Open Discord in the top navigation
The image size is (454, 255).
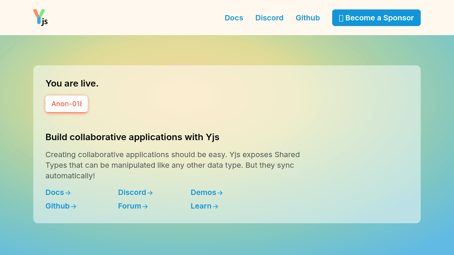coord(269,18)
